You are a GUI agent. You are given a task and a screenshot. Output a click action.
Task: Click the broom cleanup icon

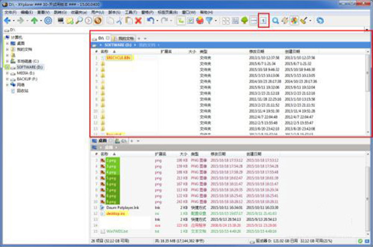tap(303, 21)
